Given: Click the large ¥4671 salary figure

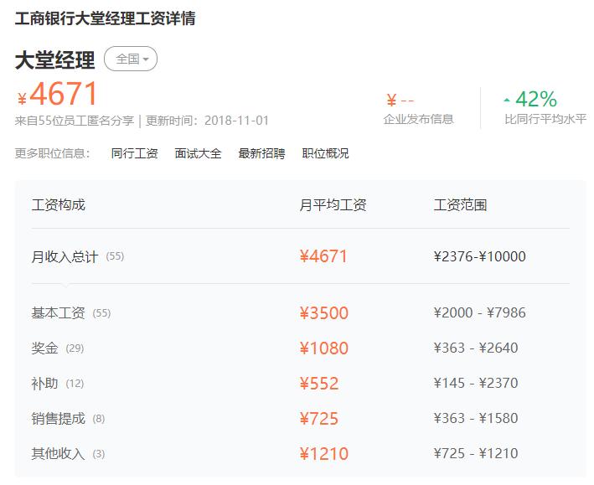Looking at the screenshot, I should point(58,94).
